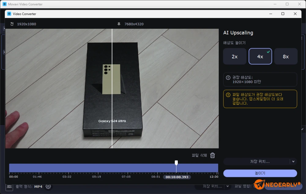
Task: Select the 2x upscaling option
Action: (235, 57)
